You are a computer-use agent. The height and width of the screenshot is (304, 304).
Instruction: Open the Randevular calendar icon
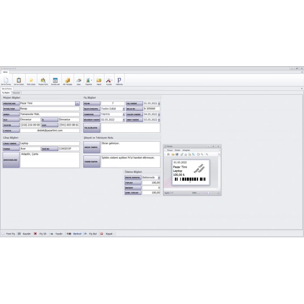55,80
